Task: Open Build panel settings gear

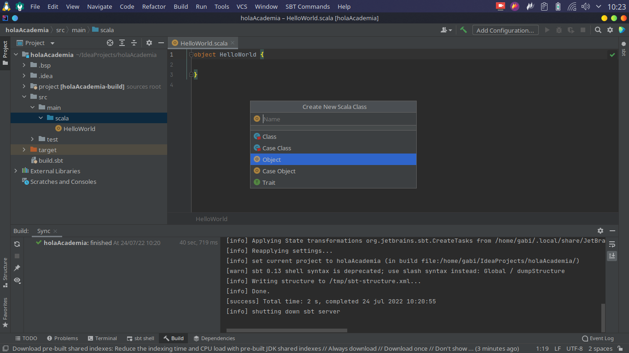Action: pos(600,231)
